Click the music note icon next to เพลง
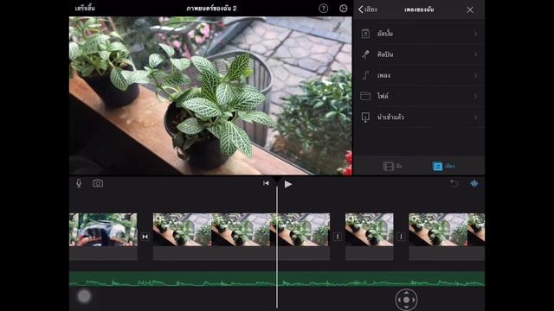This screenshot has height=311, width=554. click(365, 75)
